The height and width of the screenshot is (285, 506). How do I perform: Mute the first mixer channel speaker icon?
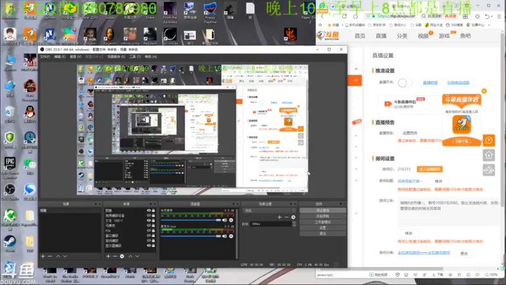coord(225,220)
